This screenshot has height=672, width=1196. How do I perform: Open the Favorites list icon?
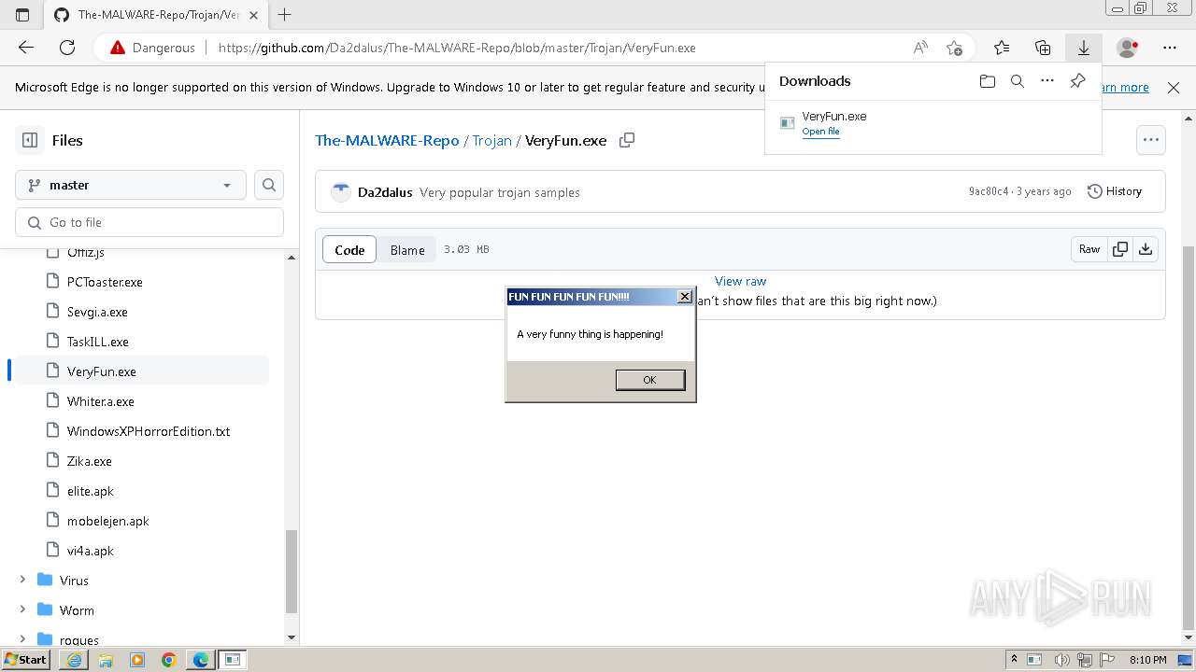click(x=1002, y=48)
